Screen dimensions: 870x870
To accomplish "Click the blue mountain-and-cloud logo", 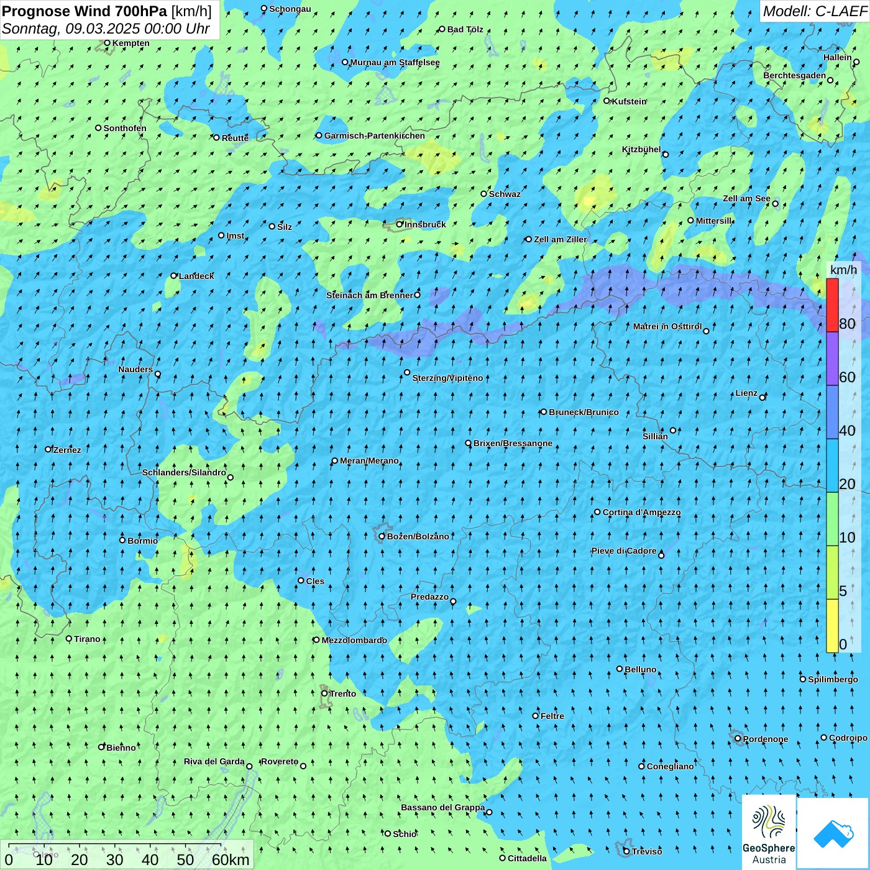I will click(x=833, y=833).
